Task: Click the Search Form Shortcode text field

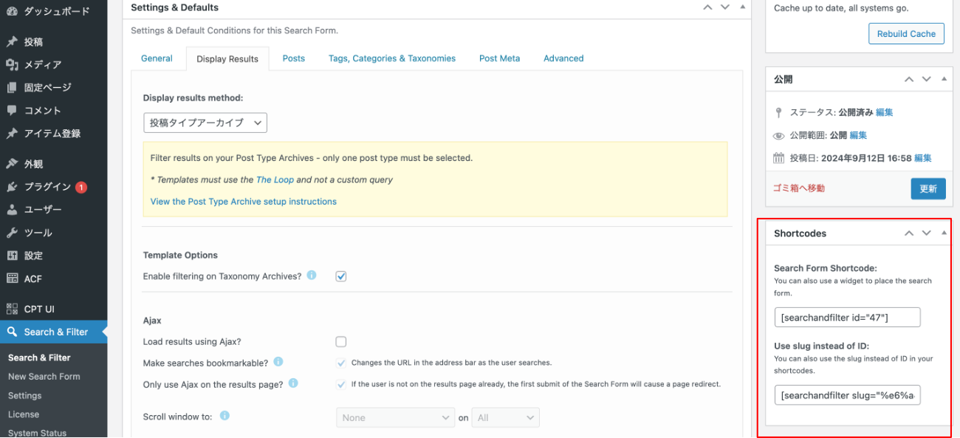Action: 847,317
